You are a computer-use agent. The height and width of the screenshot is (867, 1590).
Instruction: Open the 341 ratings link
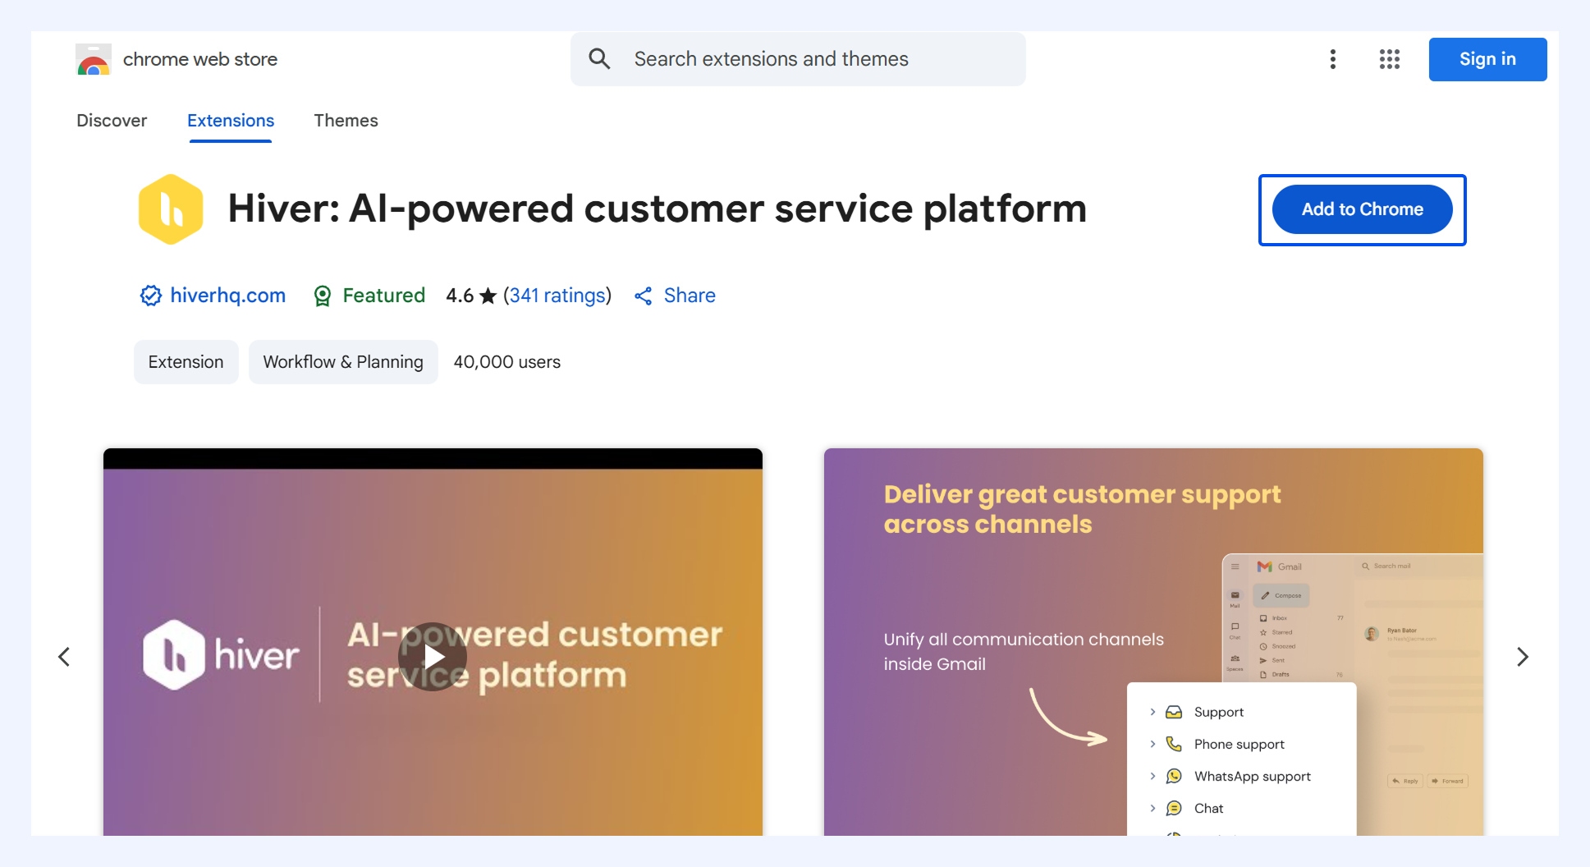(x=557, y=296)
